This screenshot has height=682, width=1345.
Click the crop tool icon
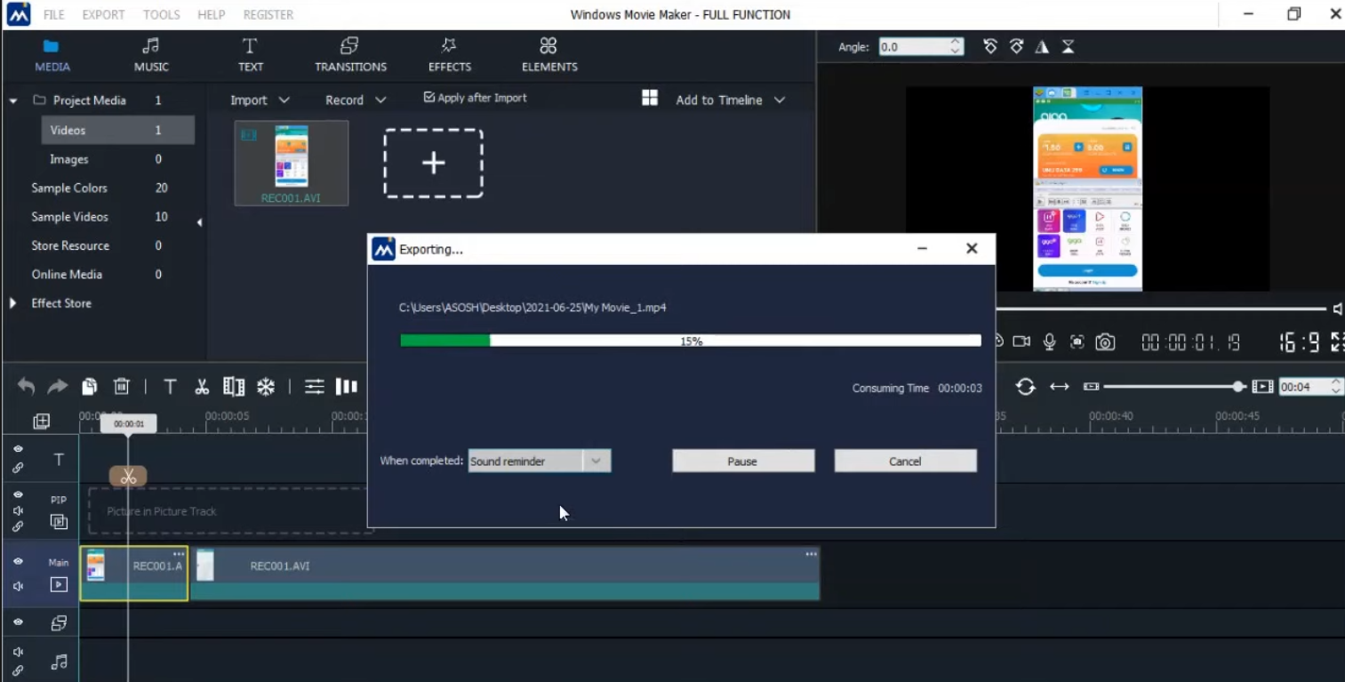(234, 387)
